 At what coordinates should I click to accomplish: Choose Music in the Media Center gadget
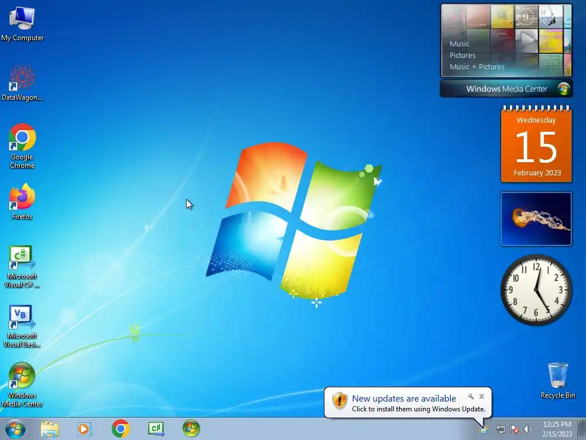click(460, 44)
